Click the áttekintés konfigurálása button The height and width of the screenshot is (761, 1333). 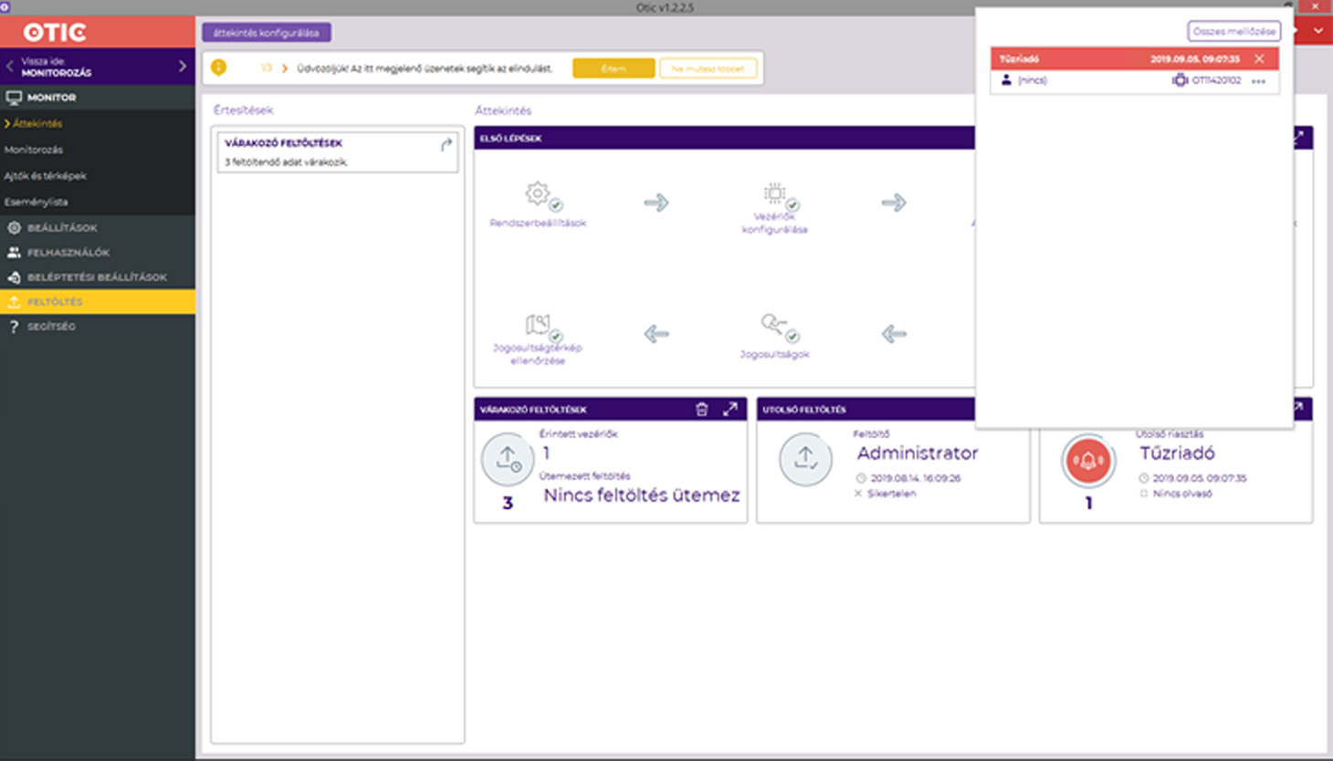click(x=266, y=33)
